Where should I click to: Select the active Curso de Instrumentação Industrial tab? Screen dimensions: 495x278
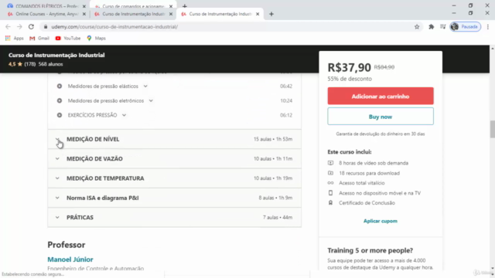(220, 14)
